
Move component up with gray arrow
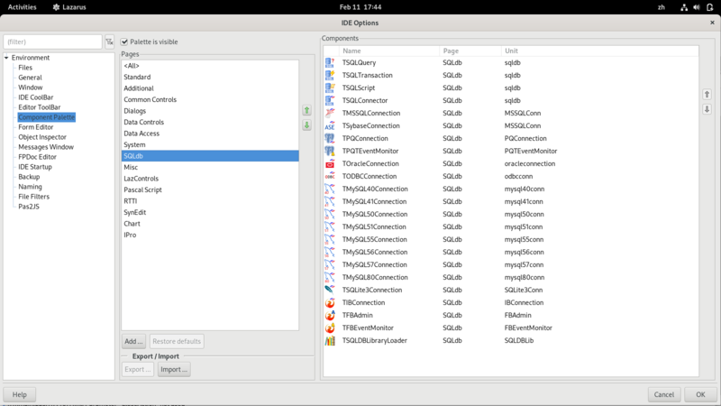(707, 95)
